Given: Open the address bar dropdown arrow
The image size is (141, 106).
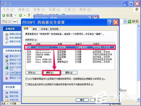Looking at the screenshot, I should pos(125,21).
